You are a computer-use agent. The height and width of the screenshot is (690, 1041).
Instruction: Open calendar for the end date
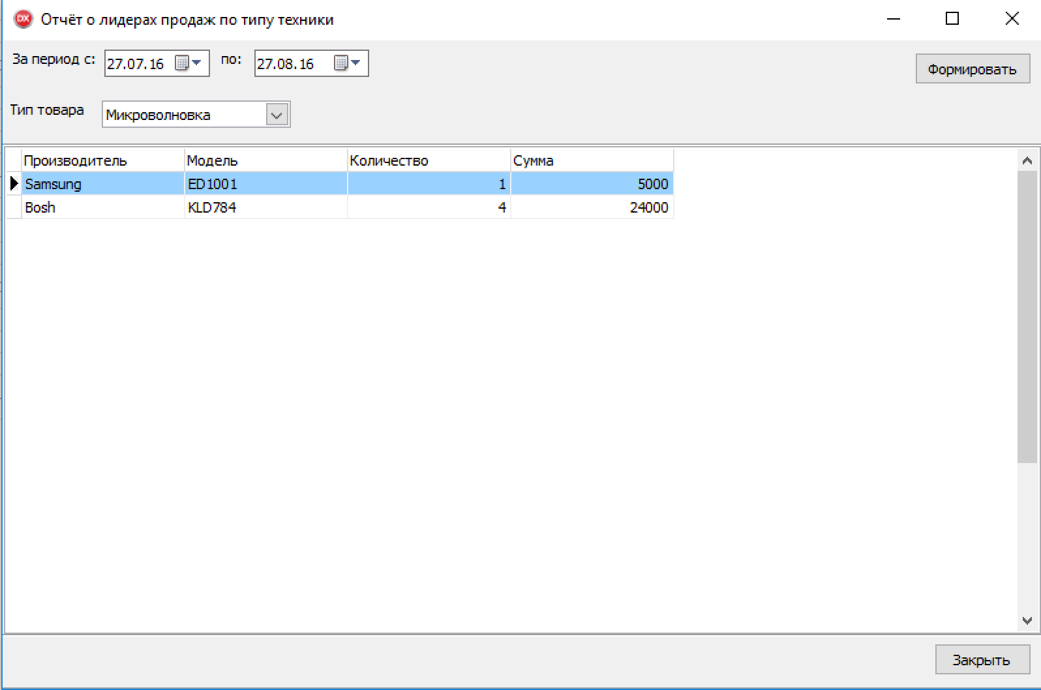[x=348, y=63]
